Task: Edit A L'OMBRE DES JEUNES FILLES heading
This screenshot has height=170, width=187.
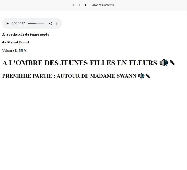Action: click(172, 63)
